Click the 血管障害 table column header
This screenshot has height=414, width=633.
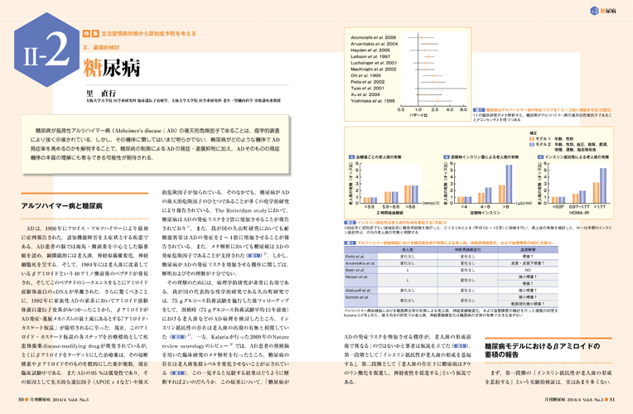coord(528,250)
